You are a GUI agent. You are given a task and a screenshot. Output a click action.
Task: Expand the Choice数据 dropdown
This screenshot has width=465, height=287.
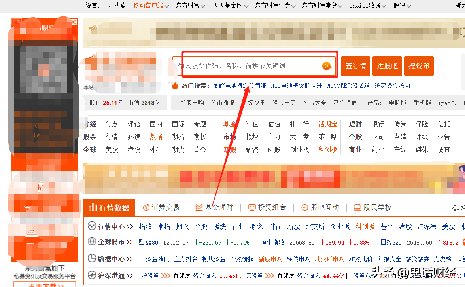coord(384,6)
